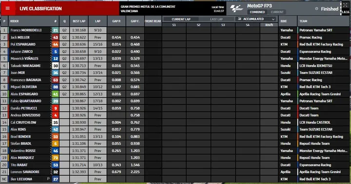The height and width of the screenshot is (184, 351).
Task: Sort by the BEST LAP column header
Action: pos(79,21)
